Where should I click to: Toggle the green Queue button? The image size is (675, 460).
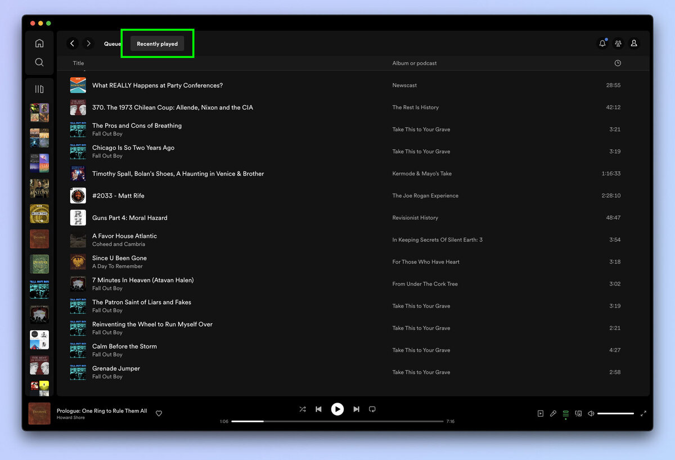pos(566,413)
